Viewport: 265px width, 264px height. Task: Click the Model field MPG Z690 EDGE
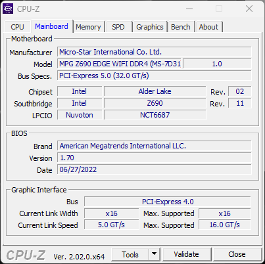[120, 64]
